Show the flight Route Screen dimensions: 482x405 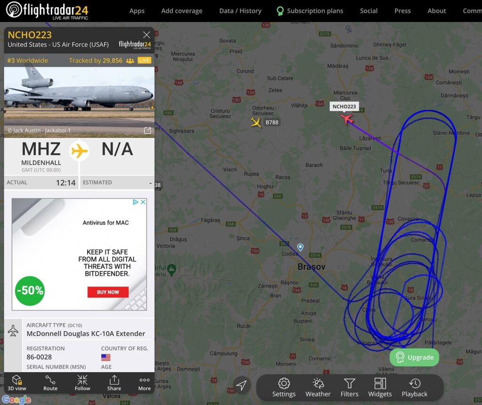[50, 383]
